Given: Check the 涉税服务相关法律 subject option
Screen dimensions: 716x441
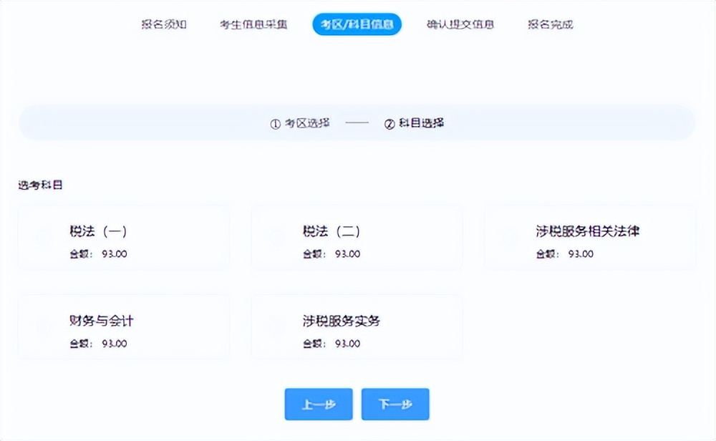Looking at the screenshot, I should point(510,237).
